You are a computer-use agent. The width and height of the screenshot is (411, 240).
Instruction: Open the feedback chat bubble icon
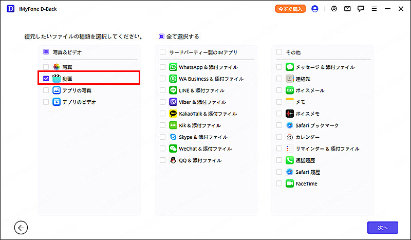[x=361, y=9]
